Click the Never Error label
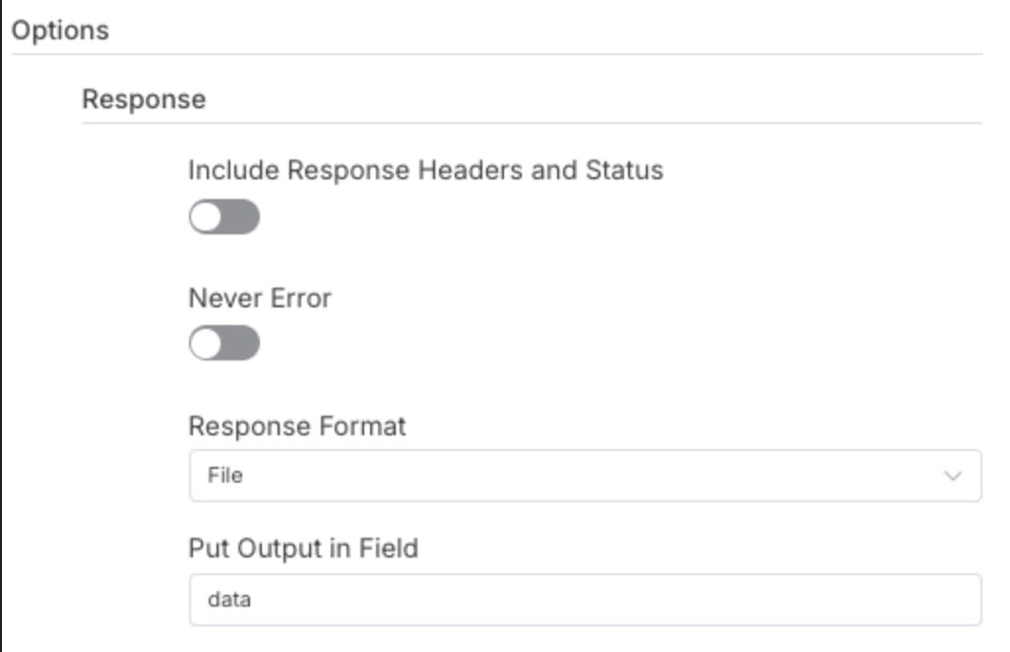Screen dimensions: 1010x652 [x=260, y=297]
